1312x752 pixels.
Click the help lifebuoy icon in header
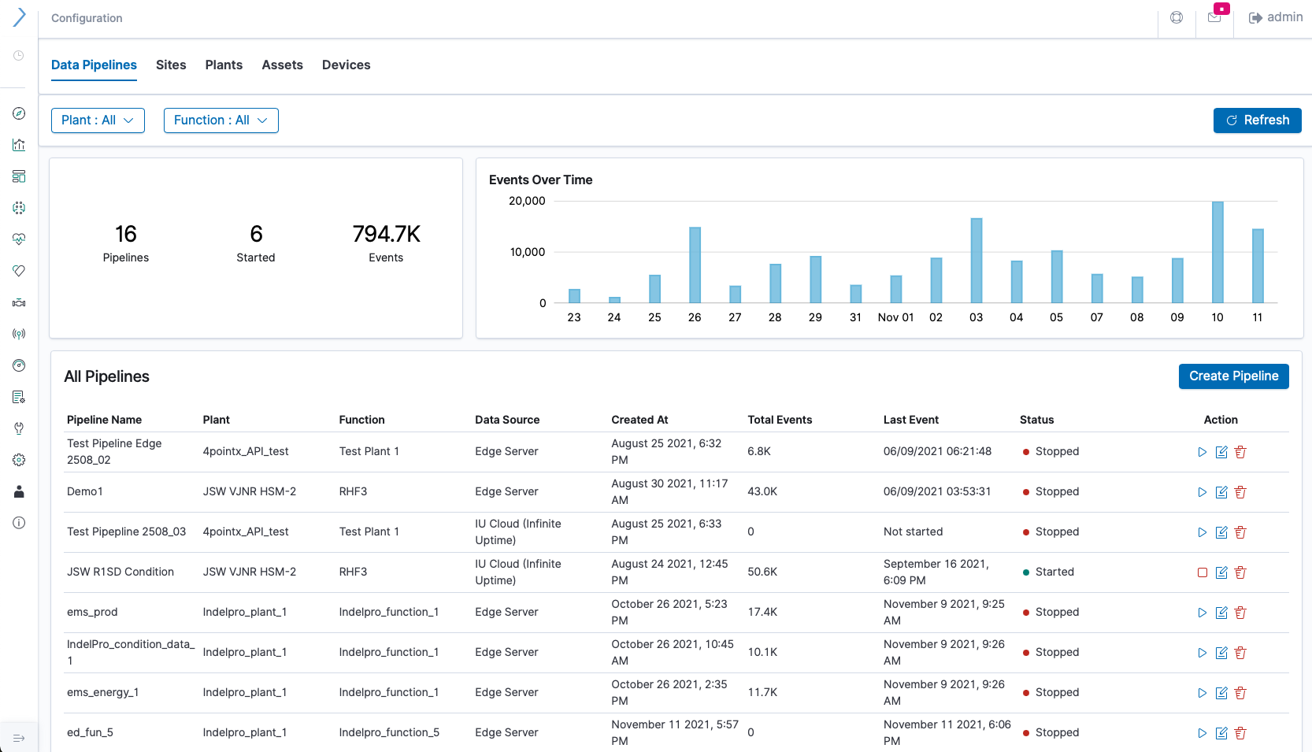point(1177,17)
